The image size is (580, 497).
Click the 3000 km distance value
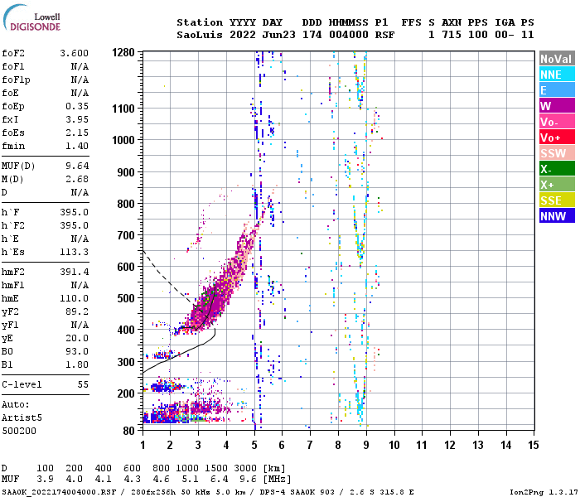[245, 468]
